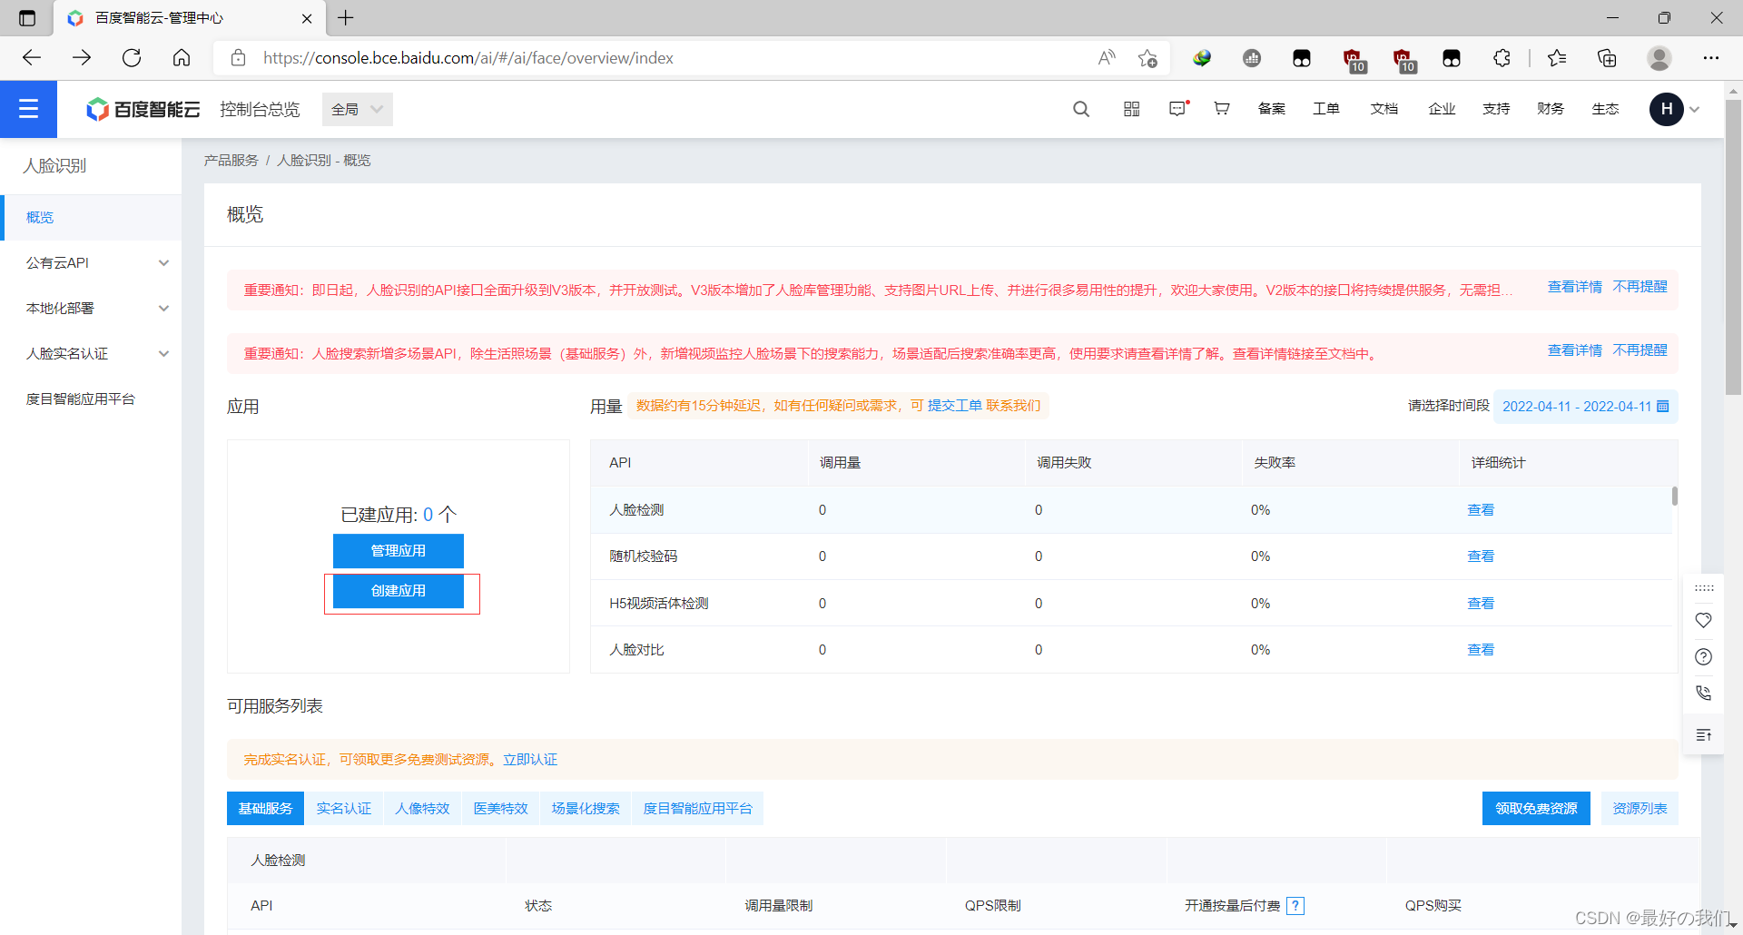The image size is (1743, 935).
Task: Click 查看 in the H5视频活体检测 row
Action: (x=1481, y=604)
